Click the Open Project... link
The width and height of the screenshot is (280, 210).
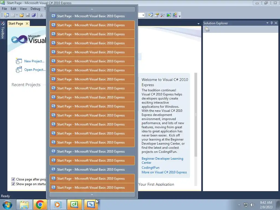[35, 70]
